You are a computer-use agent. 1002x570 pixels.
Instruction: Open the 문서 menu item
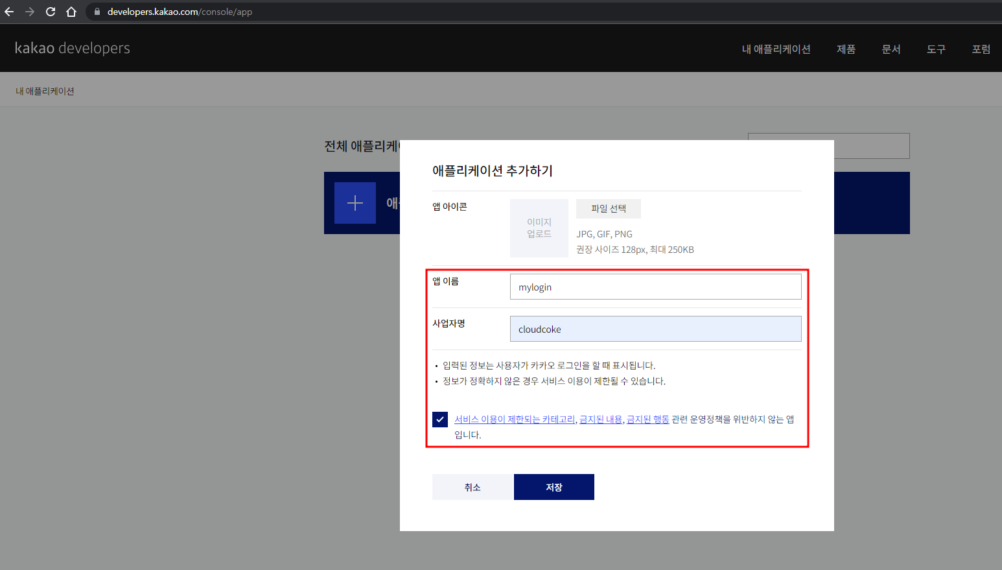[891, 48]
